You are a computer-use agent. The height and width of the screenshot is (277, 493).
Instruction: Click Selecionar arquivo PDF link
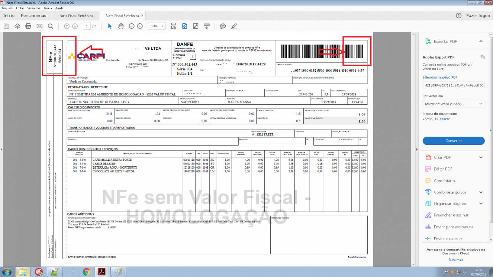tap(440, 77)
